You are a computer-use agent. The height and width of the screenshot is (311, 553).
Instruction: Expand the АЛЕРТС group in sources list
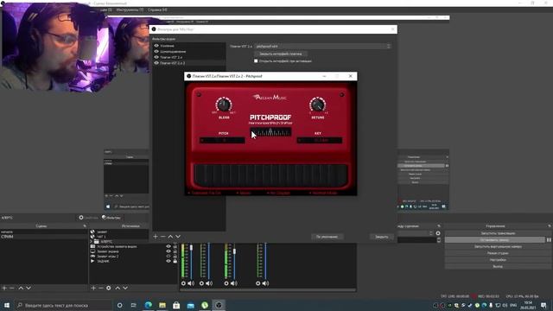pyautogui.click(x=92, y=242)
